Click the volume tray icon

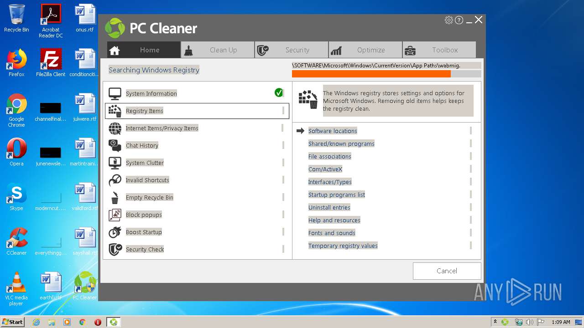[x=529, y=322]
